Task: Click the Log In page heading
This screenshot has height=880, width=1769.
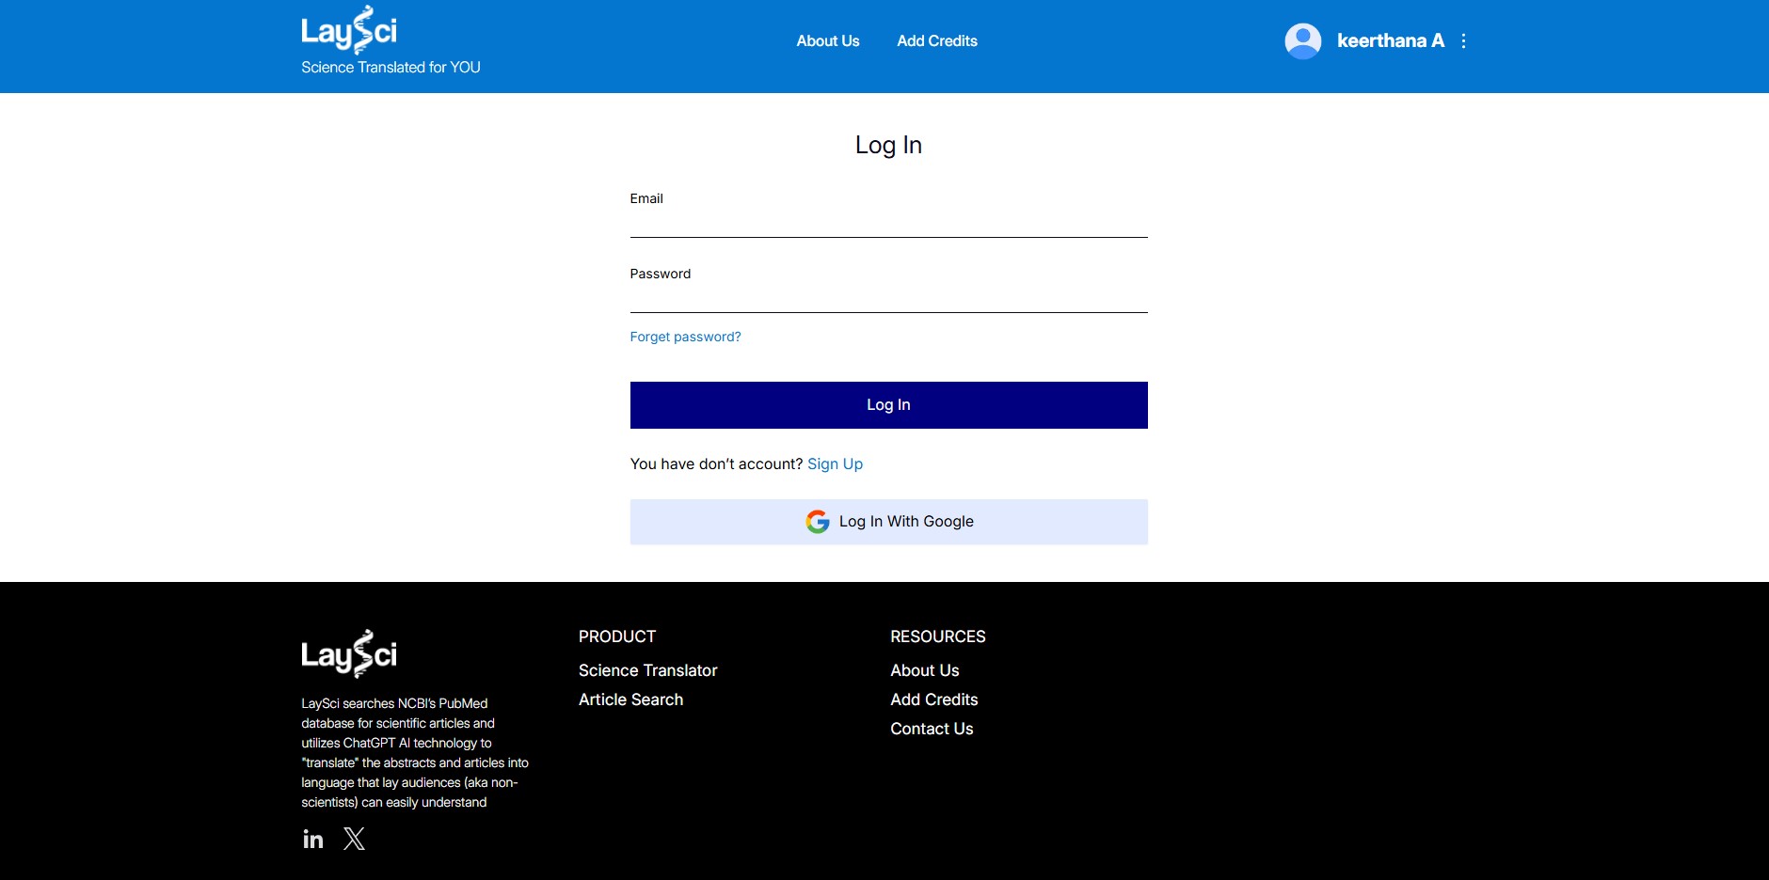Action: pyautogui.click(x=888, y=146)
